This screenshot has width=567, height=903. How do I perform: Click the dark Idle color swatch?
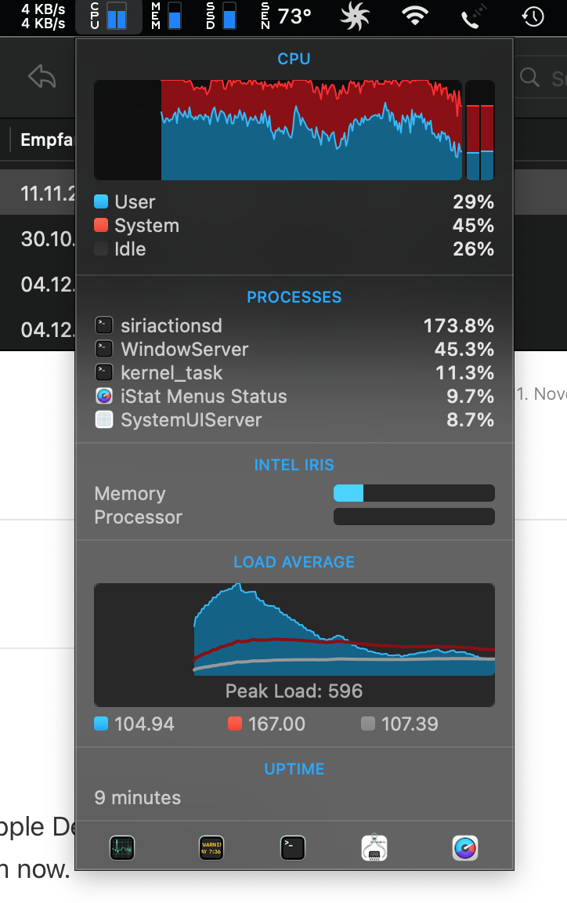tap(101, 248)
